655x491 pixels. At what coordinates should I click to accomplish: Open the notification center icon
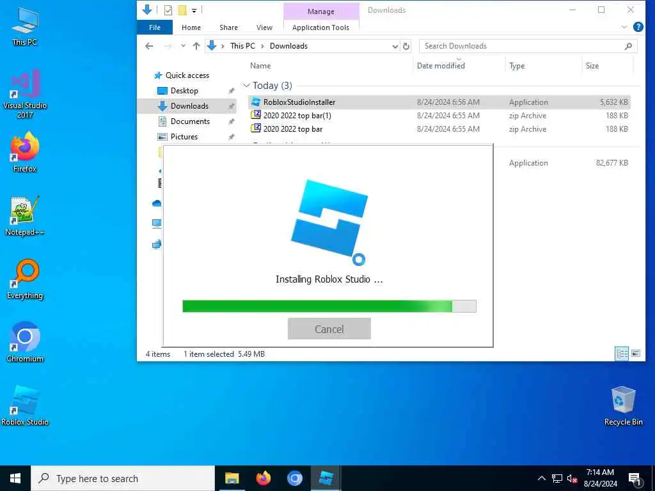tap(635, 478)
